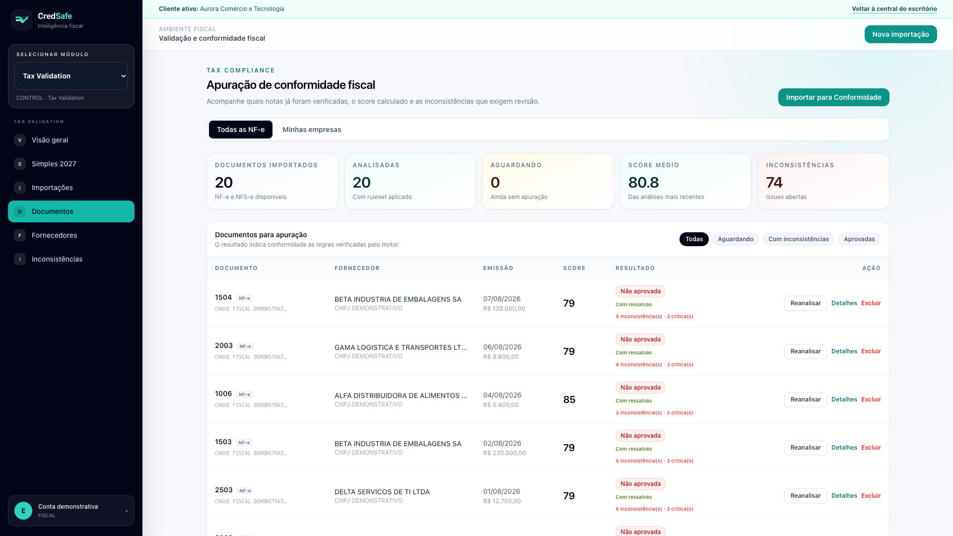The image size is (953, 536).
Task: Click Reanalisar for document 2003
Action: pyautogui.click(x=806, y=351)
